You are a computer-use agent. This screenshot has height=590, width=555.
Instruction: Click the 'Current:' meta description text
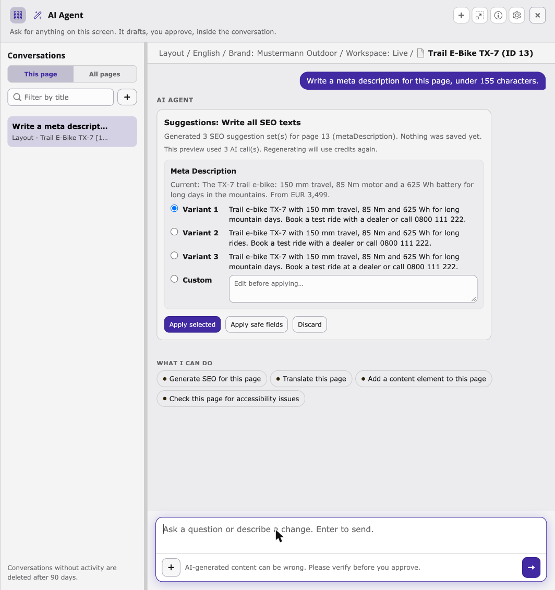click(x=322, y=190)
